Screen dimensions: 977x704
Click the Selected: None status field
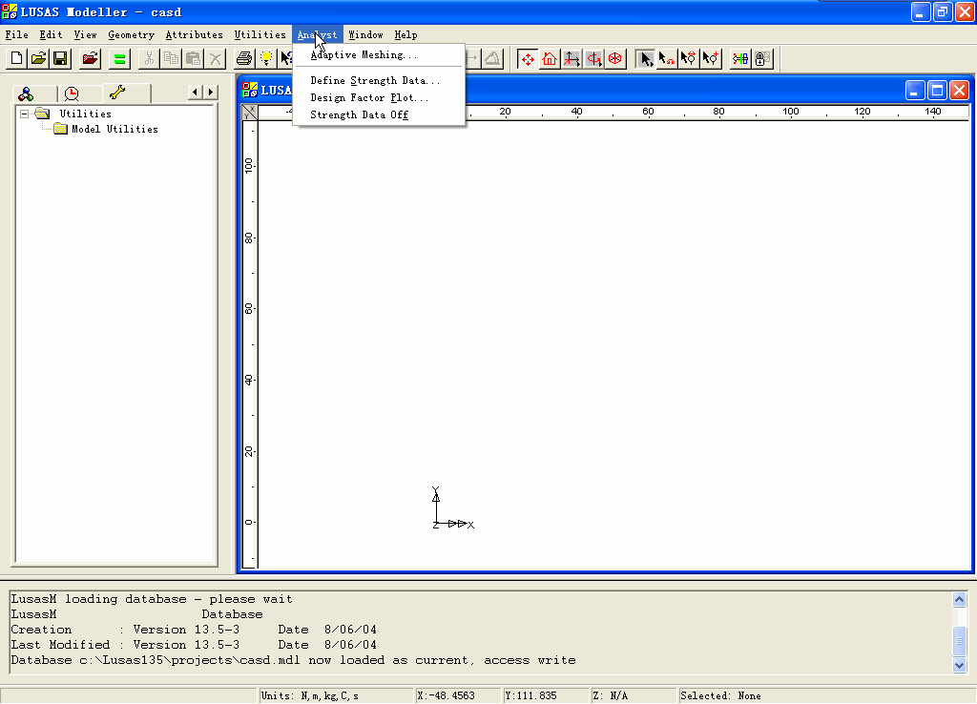[x=825, y=695]
